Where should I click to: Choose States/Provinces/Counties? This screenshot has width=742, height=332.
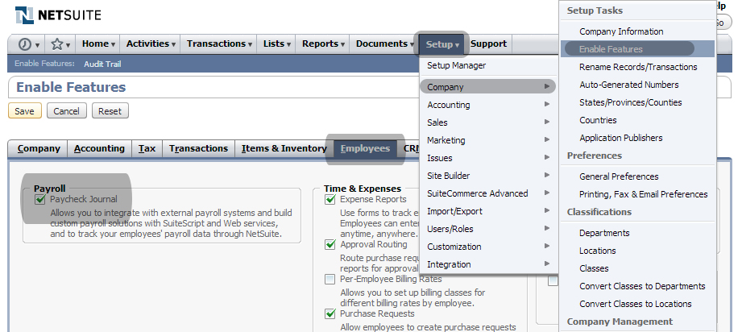coord(630,102)
